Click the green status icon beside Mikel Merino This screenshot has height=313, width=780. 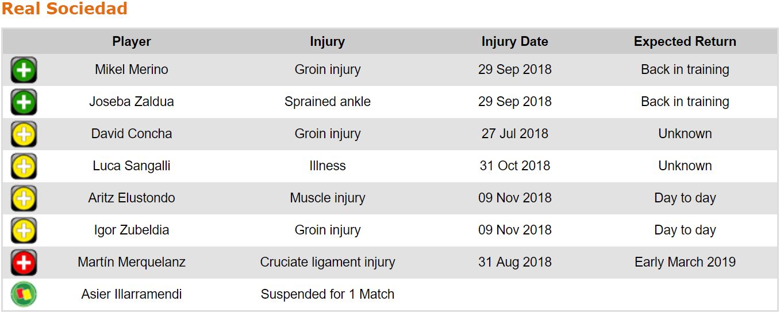tap(24, 71)
